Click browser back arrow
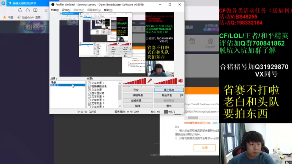This screenshot has width=292, height=164. coord(5,10)
